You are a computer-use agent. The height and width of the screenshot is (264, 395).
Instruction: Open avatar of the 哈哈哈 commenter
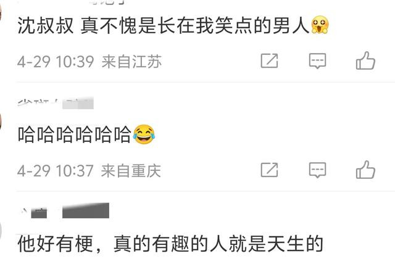(1, 121)
